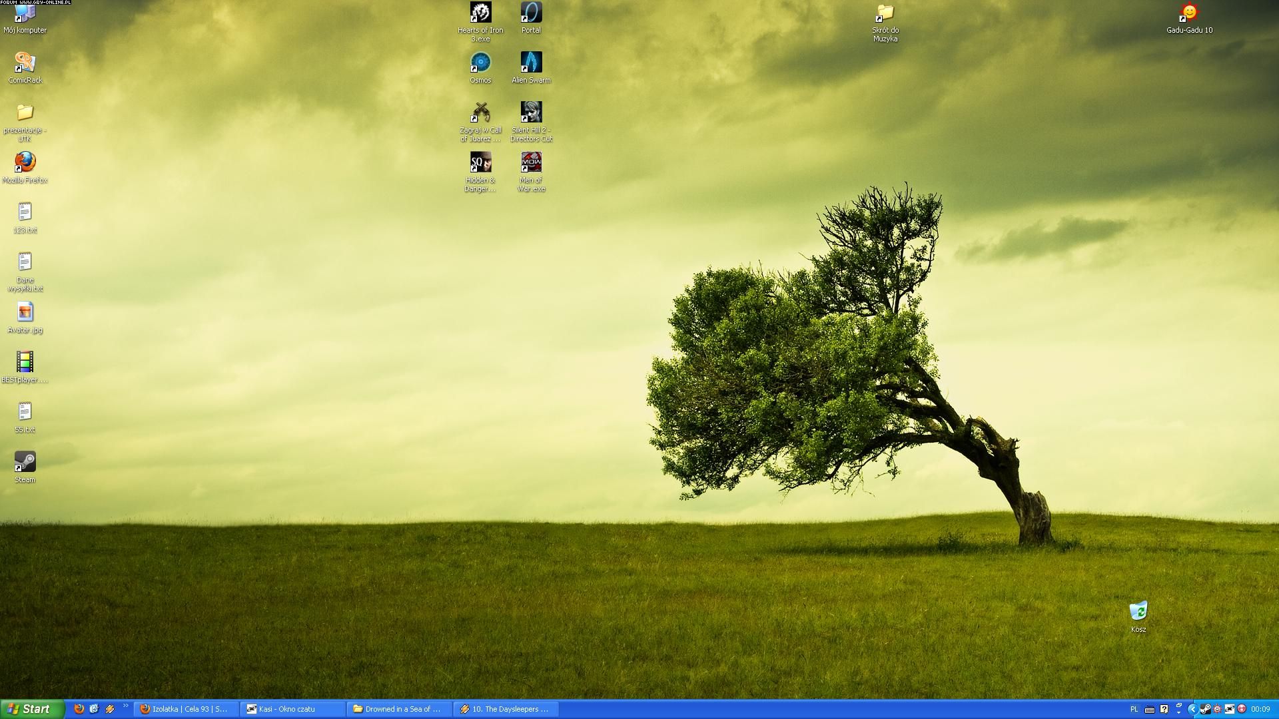This screenshot has width=1279, height=719.
Task: Expand the Quick Launch overflow chevron
Action: tap(125, 706)
